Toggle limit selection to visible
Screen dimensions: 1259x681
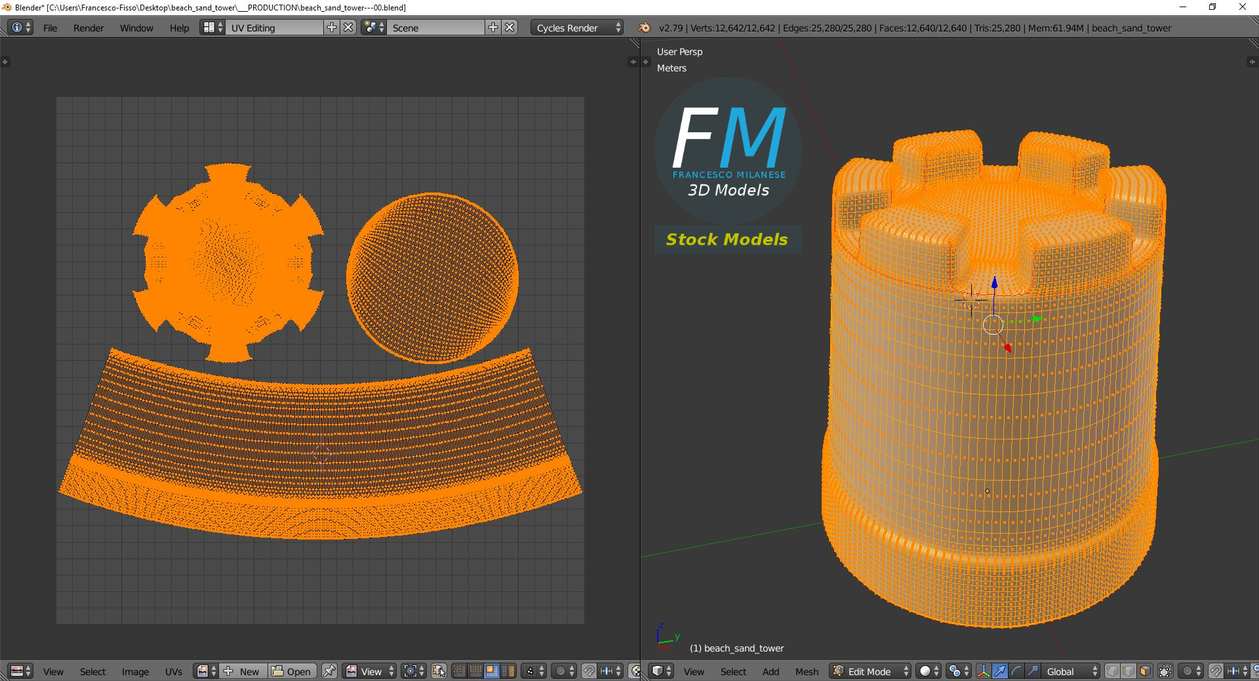(1165, 671)
